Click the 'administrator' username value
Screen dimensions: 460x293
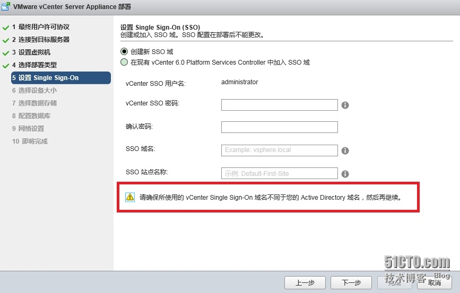pos(239,82)
